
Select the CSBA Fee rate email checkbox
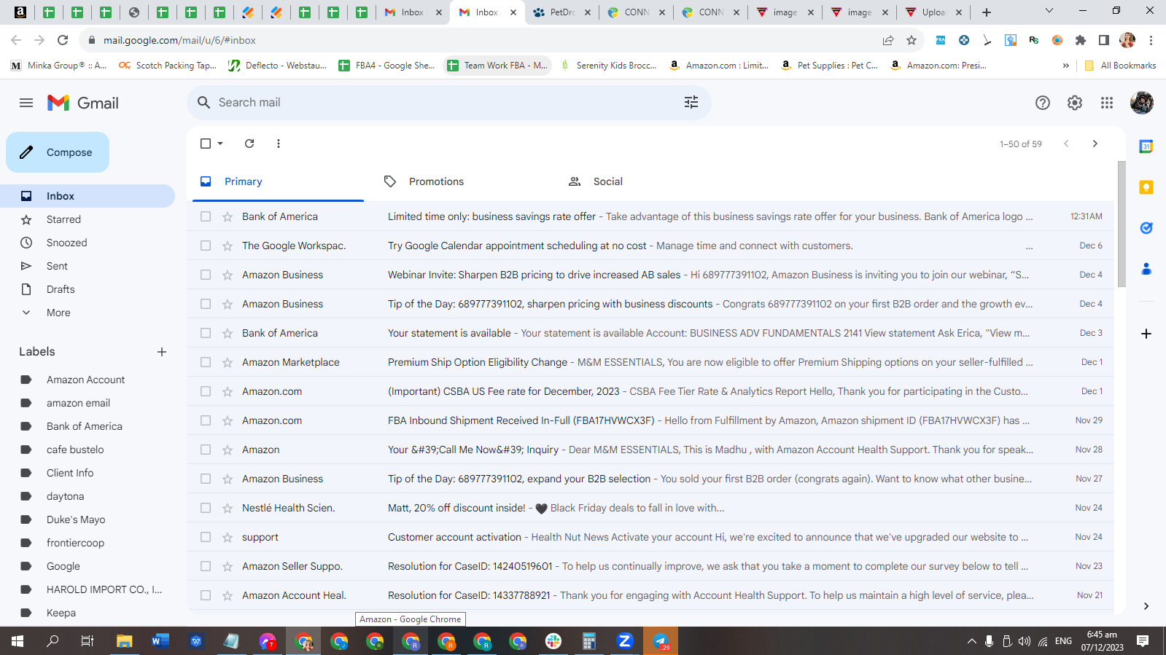tap(206, 391)
